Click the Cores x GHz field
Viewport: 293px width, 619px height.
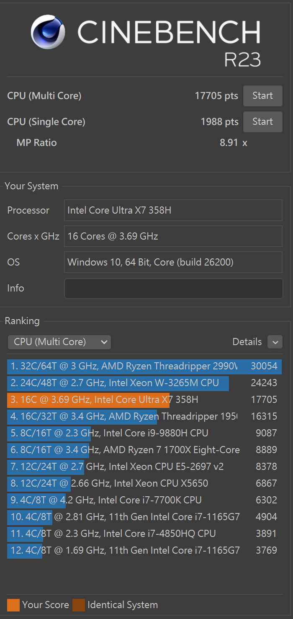click(x=173, y=236)
